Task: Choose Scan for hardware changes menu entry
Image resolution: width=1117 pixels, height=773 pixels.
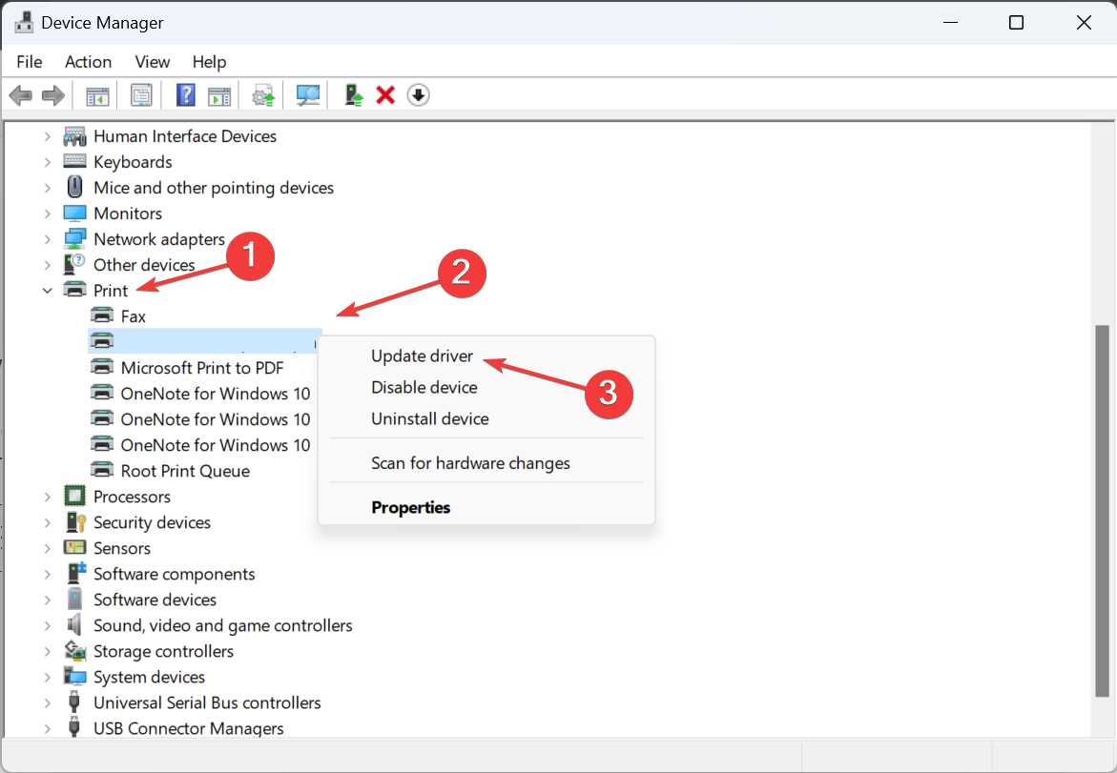Action: pos(470,462)
